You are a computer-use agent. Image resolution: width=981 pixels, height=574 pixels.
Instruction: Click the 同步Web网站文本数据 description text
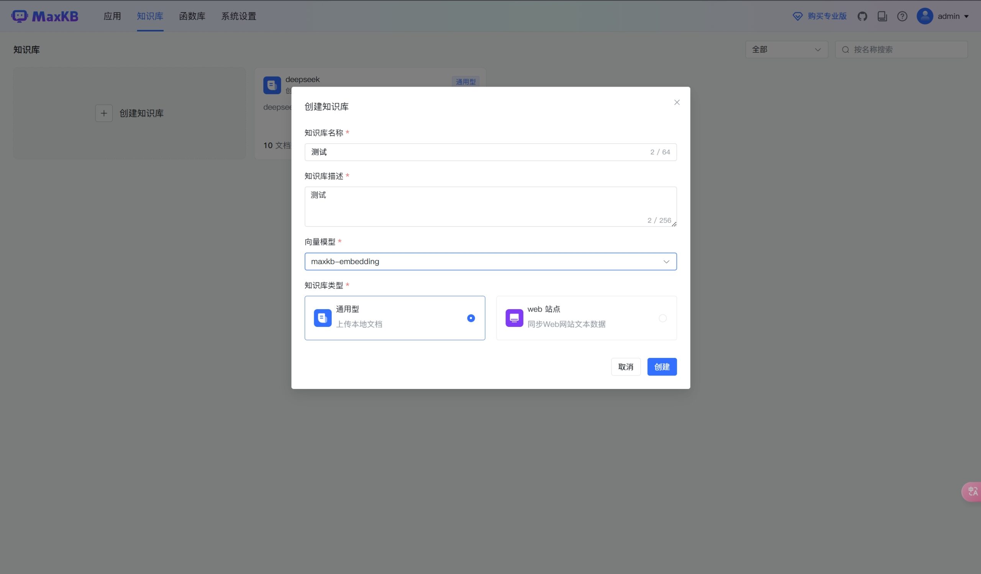(566, 324)
